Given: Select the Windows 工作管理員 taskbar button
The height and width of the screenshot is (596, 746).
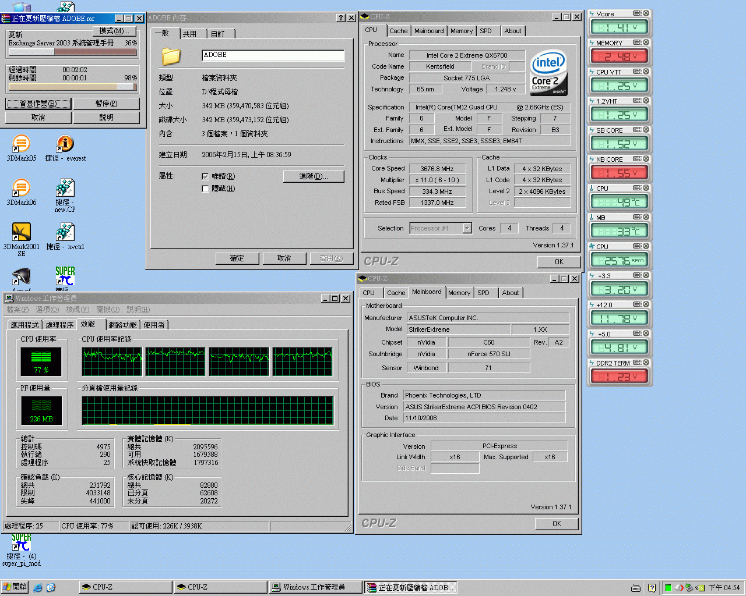Looking at the screenshot, I should click(x=315, y=587).
